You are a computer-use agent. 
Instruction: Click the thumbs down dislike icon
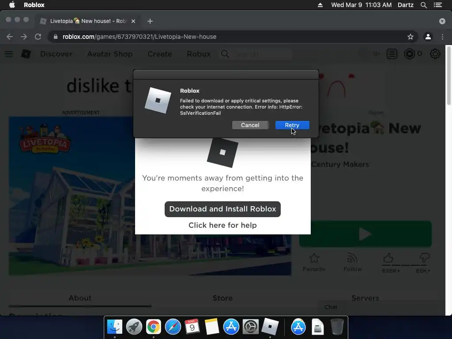coord(425,258)
